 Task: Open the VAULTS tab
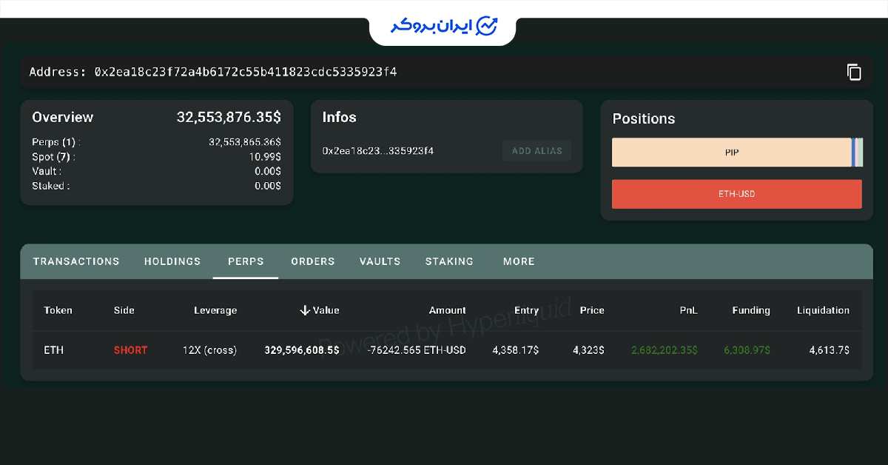(380, 261)
